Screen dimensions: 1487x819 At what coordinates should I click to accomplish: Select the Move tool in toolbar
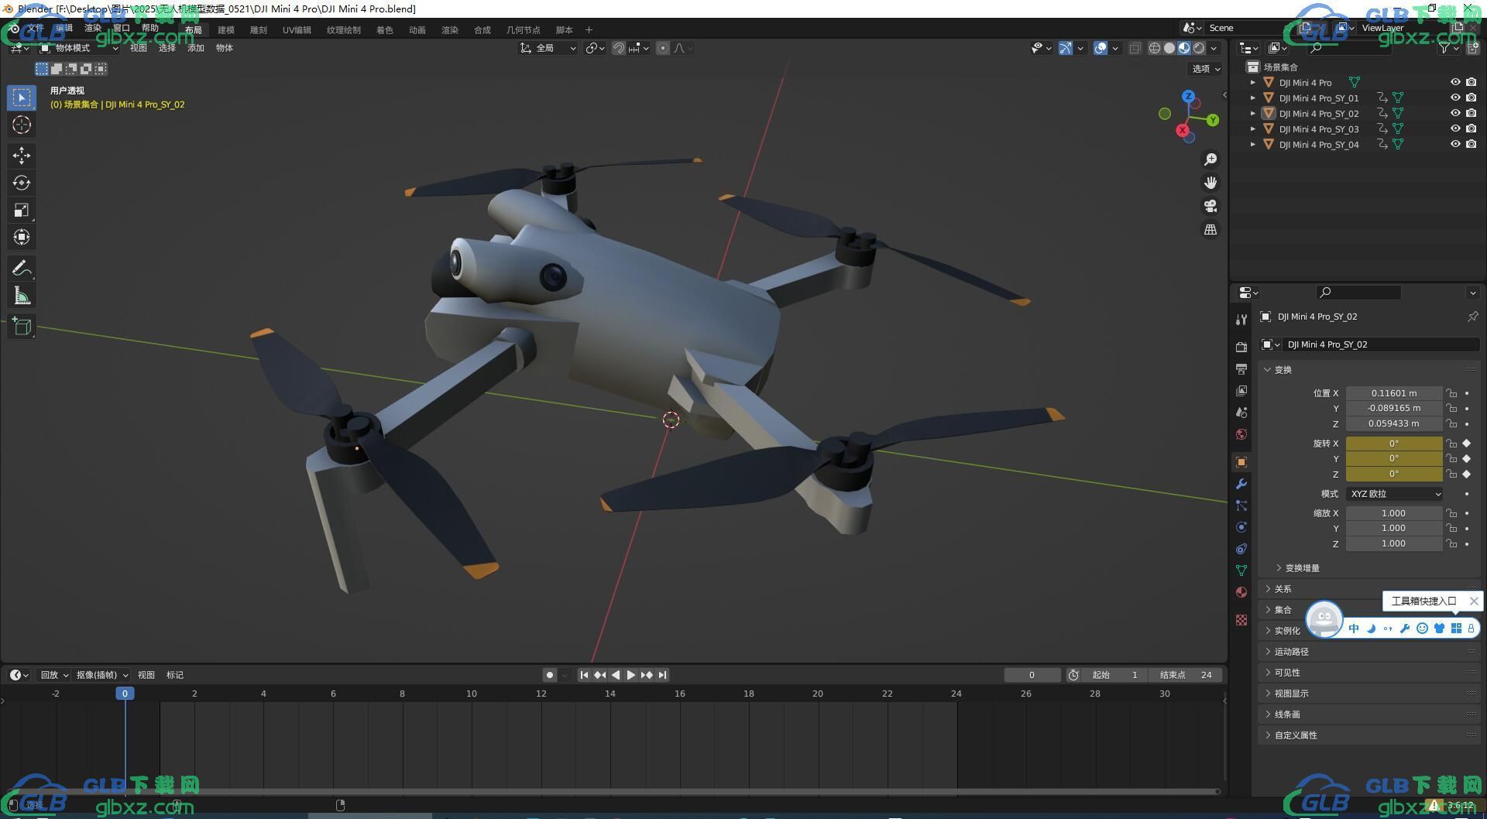pos(22,156)
